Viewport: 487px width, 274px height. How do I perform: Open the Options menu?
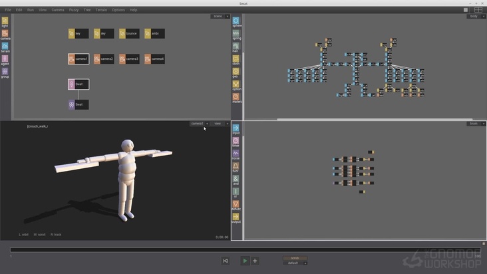[x=118, y=10]
